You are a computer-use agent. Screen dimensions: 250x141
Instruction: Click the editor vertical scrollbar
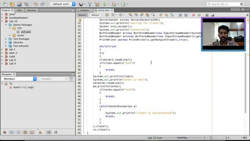(246, 83)
